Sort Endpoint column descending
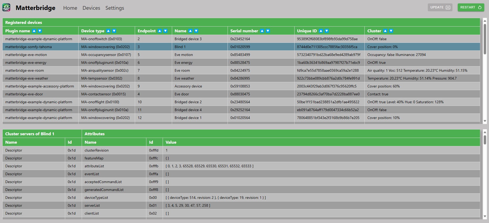This screenshot has height=223, width=489. [165, 31]
